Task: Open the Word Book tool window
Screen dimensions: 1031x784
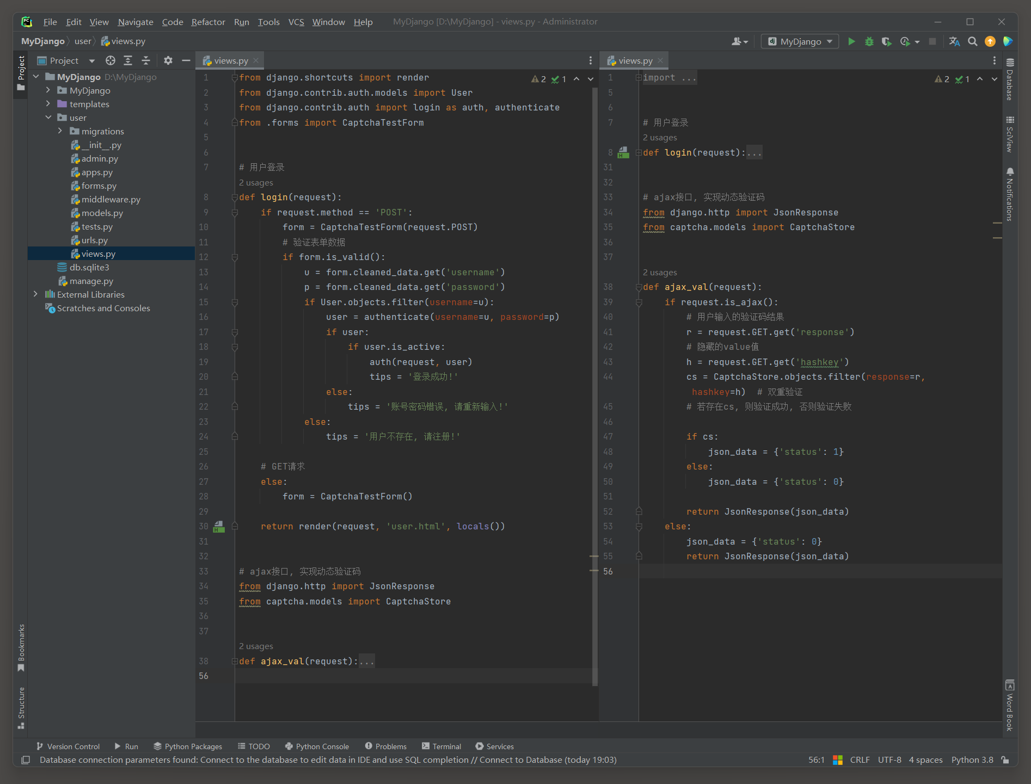Action: tap(1010, 705)
